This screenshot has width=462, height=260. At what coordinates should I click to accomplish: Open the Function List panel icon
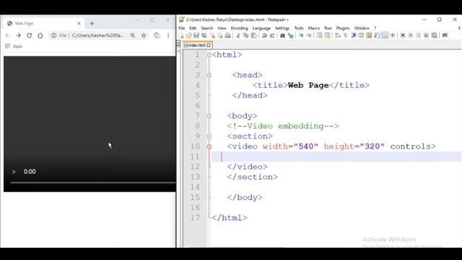tap(377, 35)
